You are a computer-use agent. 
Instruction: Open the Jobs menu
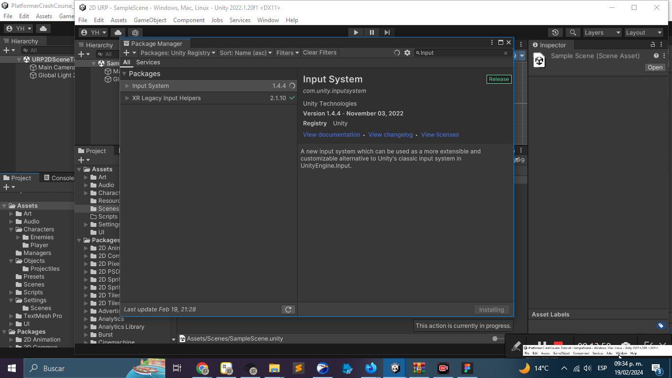pyautogui.click(x=217, y=20)
